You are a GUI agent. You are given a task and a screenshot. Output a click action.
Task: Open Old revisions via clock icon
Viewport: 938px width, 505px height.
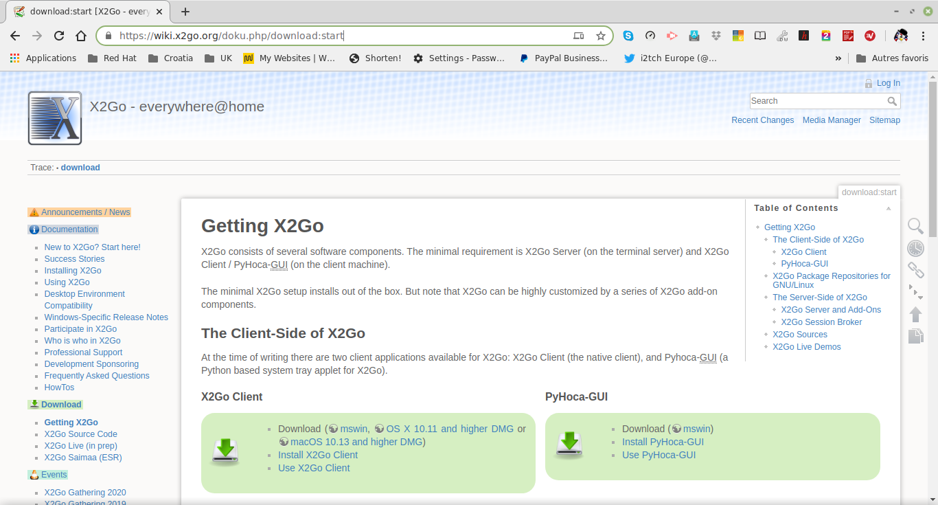(x=915, y=248)
